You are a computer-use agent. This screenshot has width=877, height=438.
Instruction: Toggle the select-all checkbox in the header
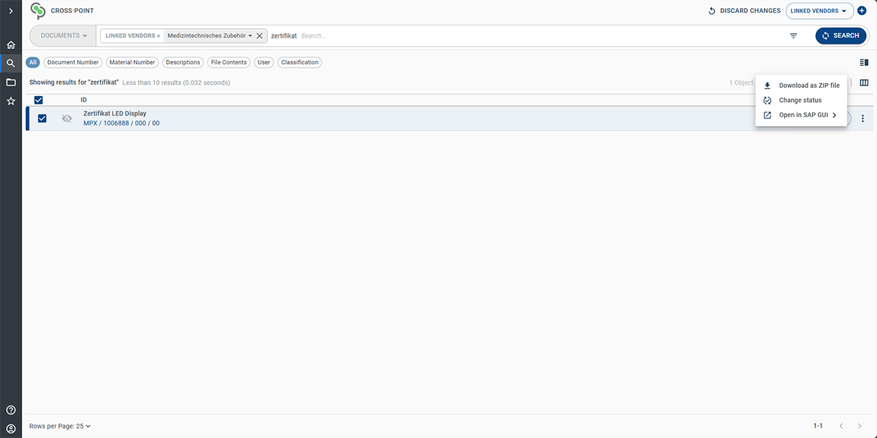[38, 99]
